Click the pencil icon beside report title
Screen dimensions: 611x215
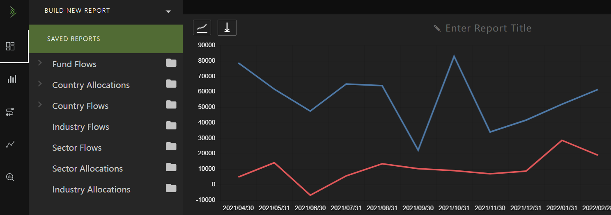click(437, 28)
